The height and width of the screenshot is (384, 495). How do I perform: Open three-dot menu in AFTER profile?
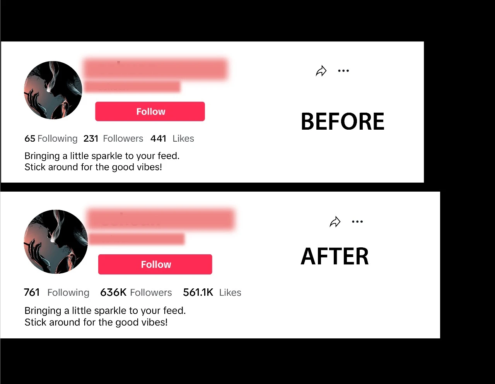(357, 222)
